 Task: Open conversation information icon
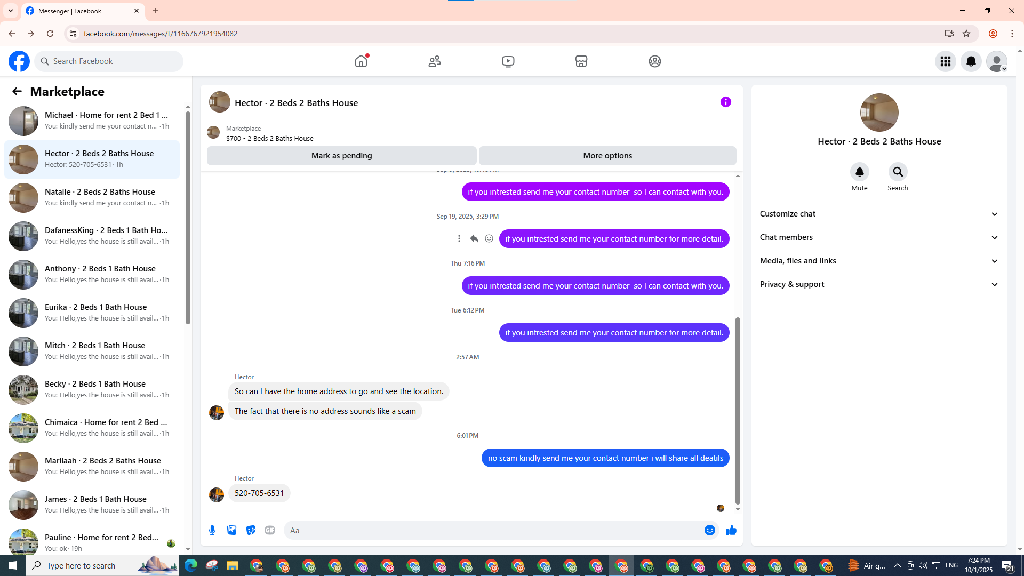click(x=726, y=102)
